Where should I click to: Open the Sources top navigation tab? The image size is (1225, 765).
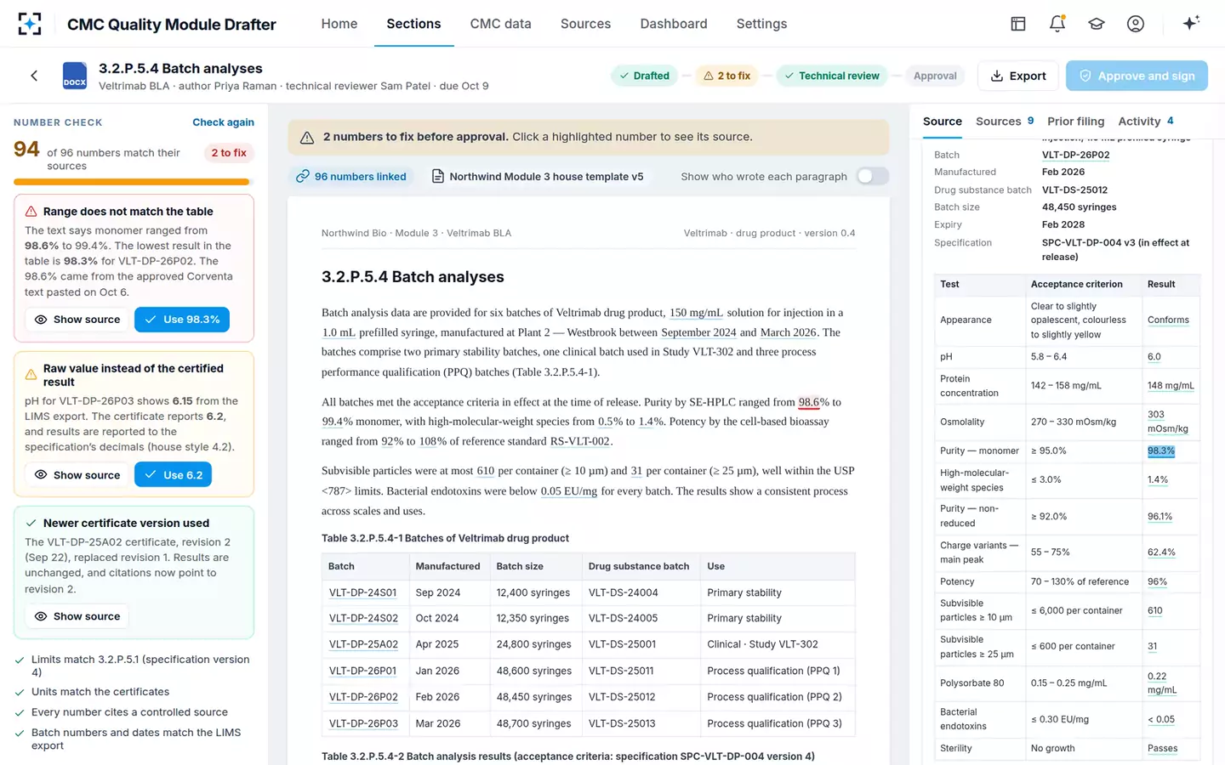pos(585,24)
